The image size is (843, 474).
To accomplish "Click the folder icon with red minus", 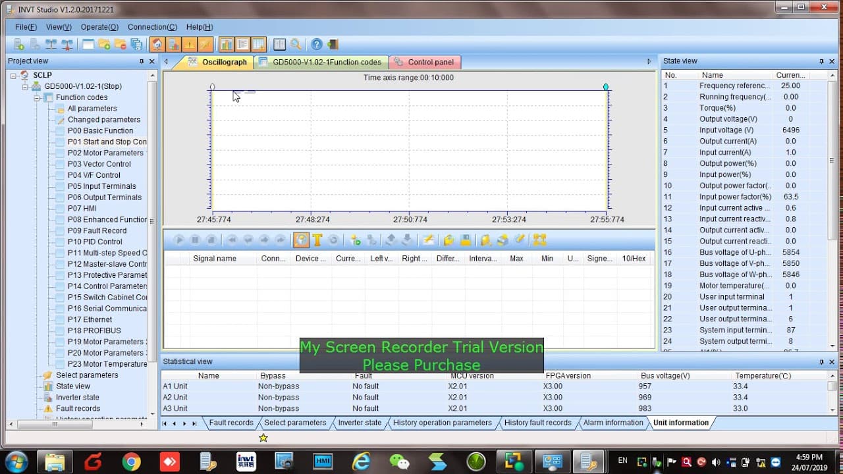I will (x=120, y=45).
